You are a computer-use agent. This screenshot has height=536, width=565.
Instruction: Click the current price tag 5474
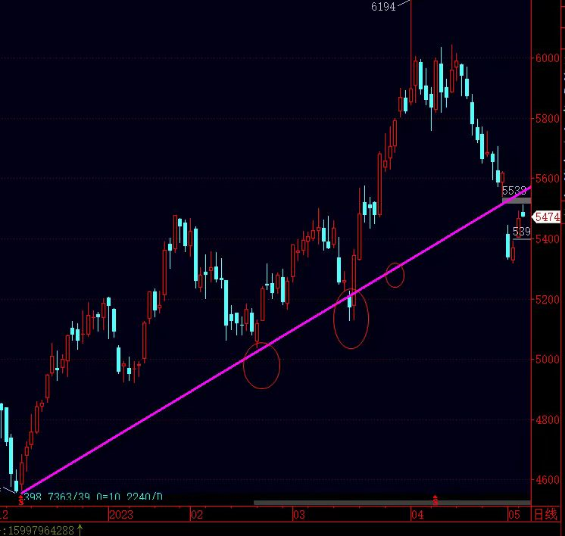click(x=547, y=217)
